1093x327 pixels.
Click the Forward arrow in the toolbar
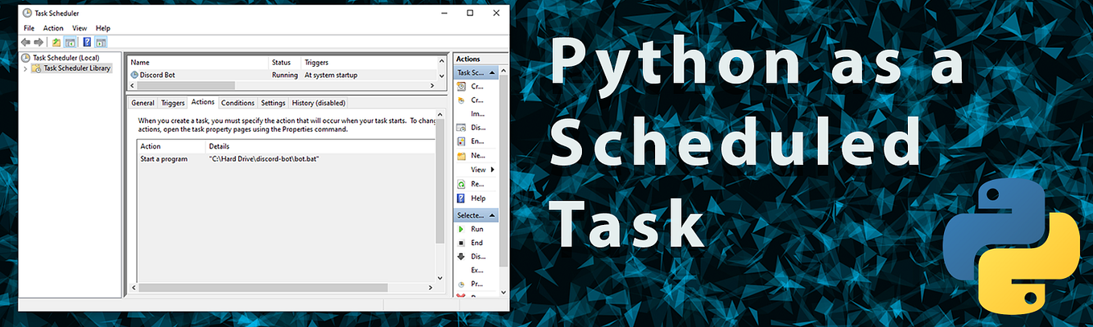pyautogui.click(x=38, y=42)
